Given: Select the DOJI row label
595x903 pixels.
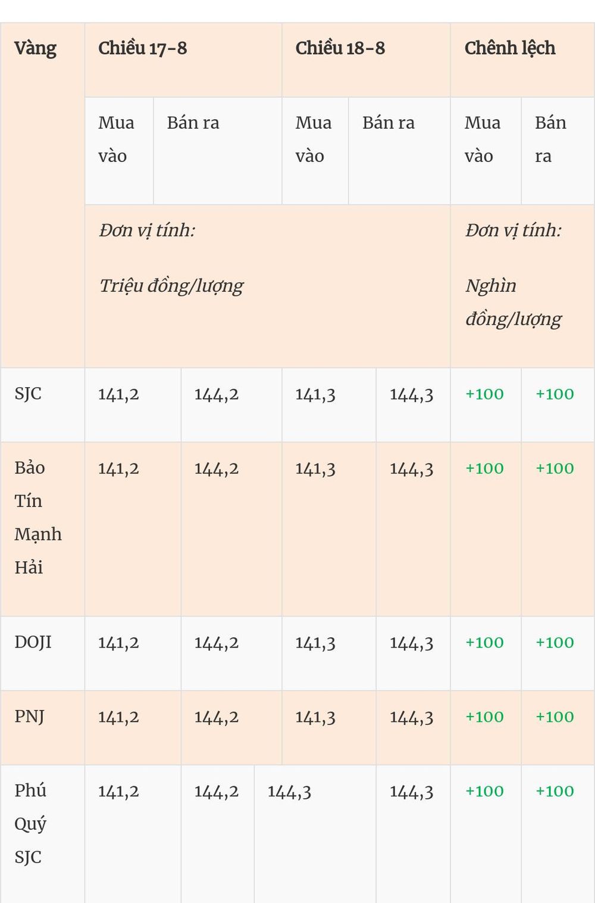Looking at the screenshot, I should (33, 642).
